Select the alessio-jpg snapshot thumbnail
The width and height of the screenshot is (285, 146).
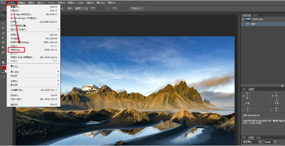click(x=248, y=19)
